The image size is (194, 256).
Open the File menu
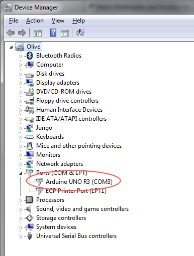(14, 21)
